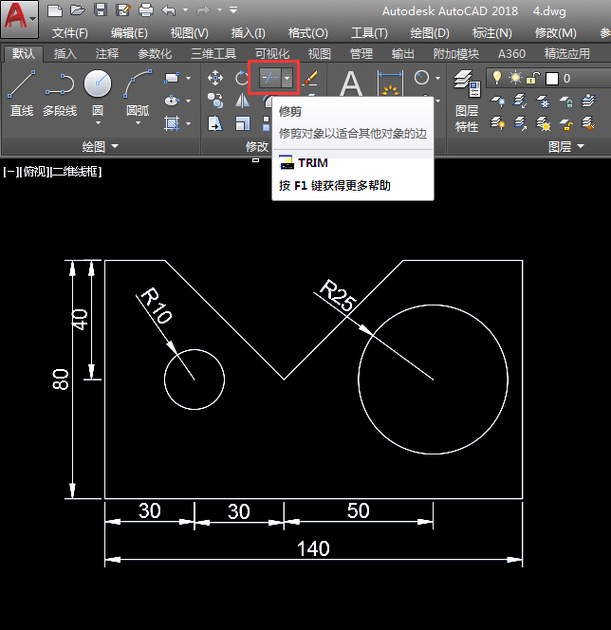Toggle the layer lightbulb on/off icon
Viewport: 611px width, 630px height.
coord(495,78)
